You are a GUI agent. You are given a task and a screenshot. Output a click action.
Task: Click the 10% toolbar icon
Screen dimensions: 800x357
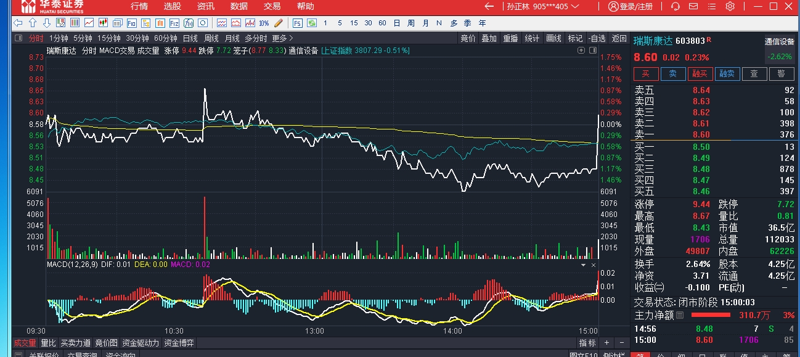264,23
